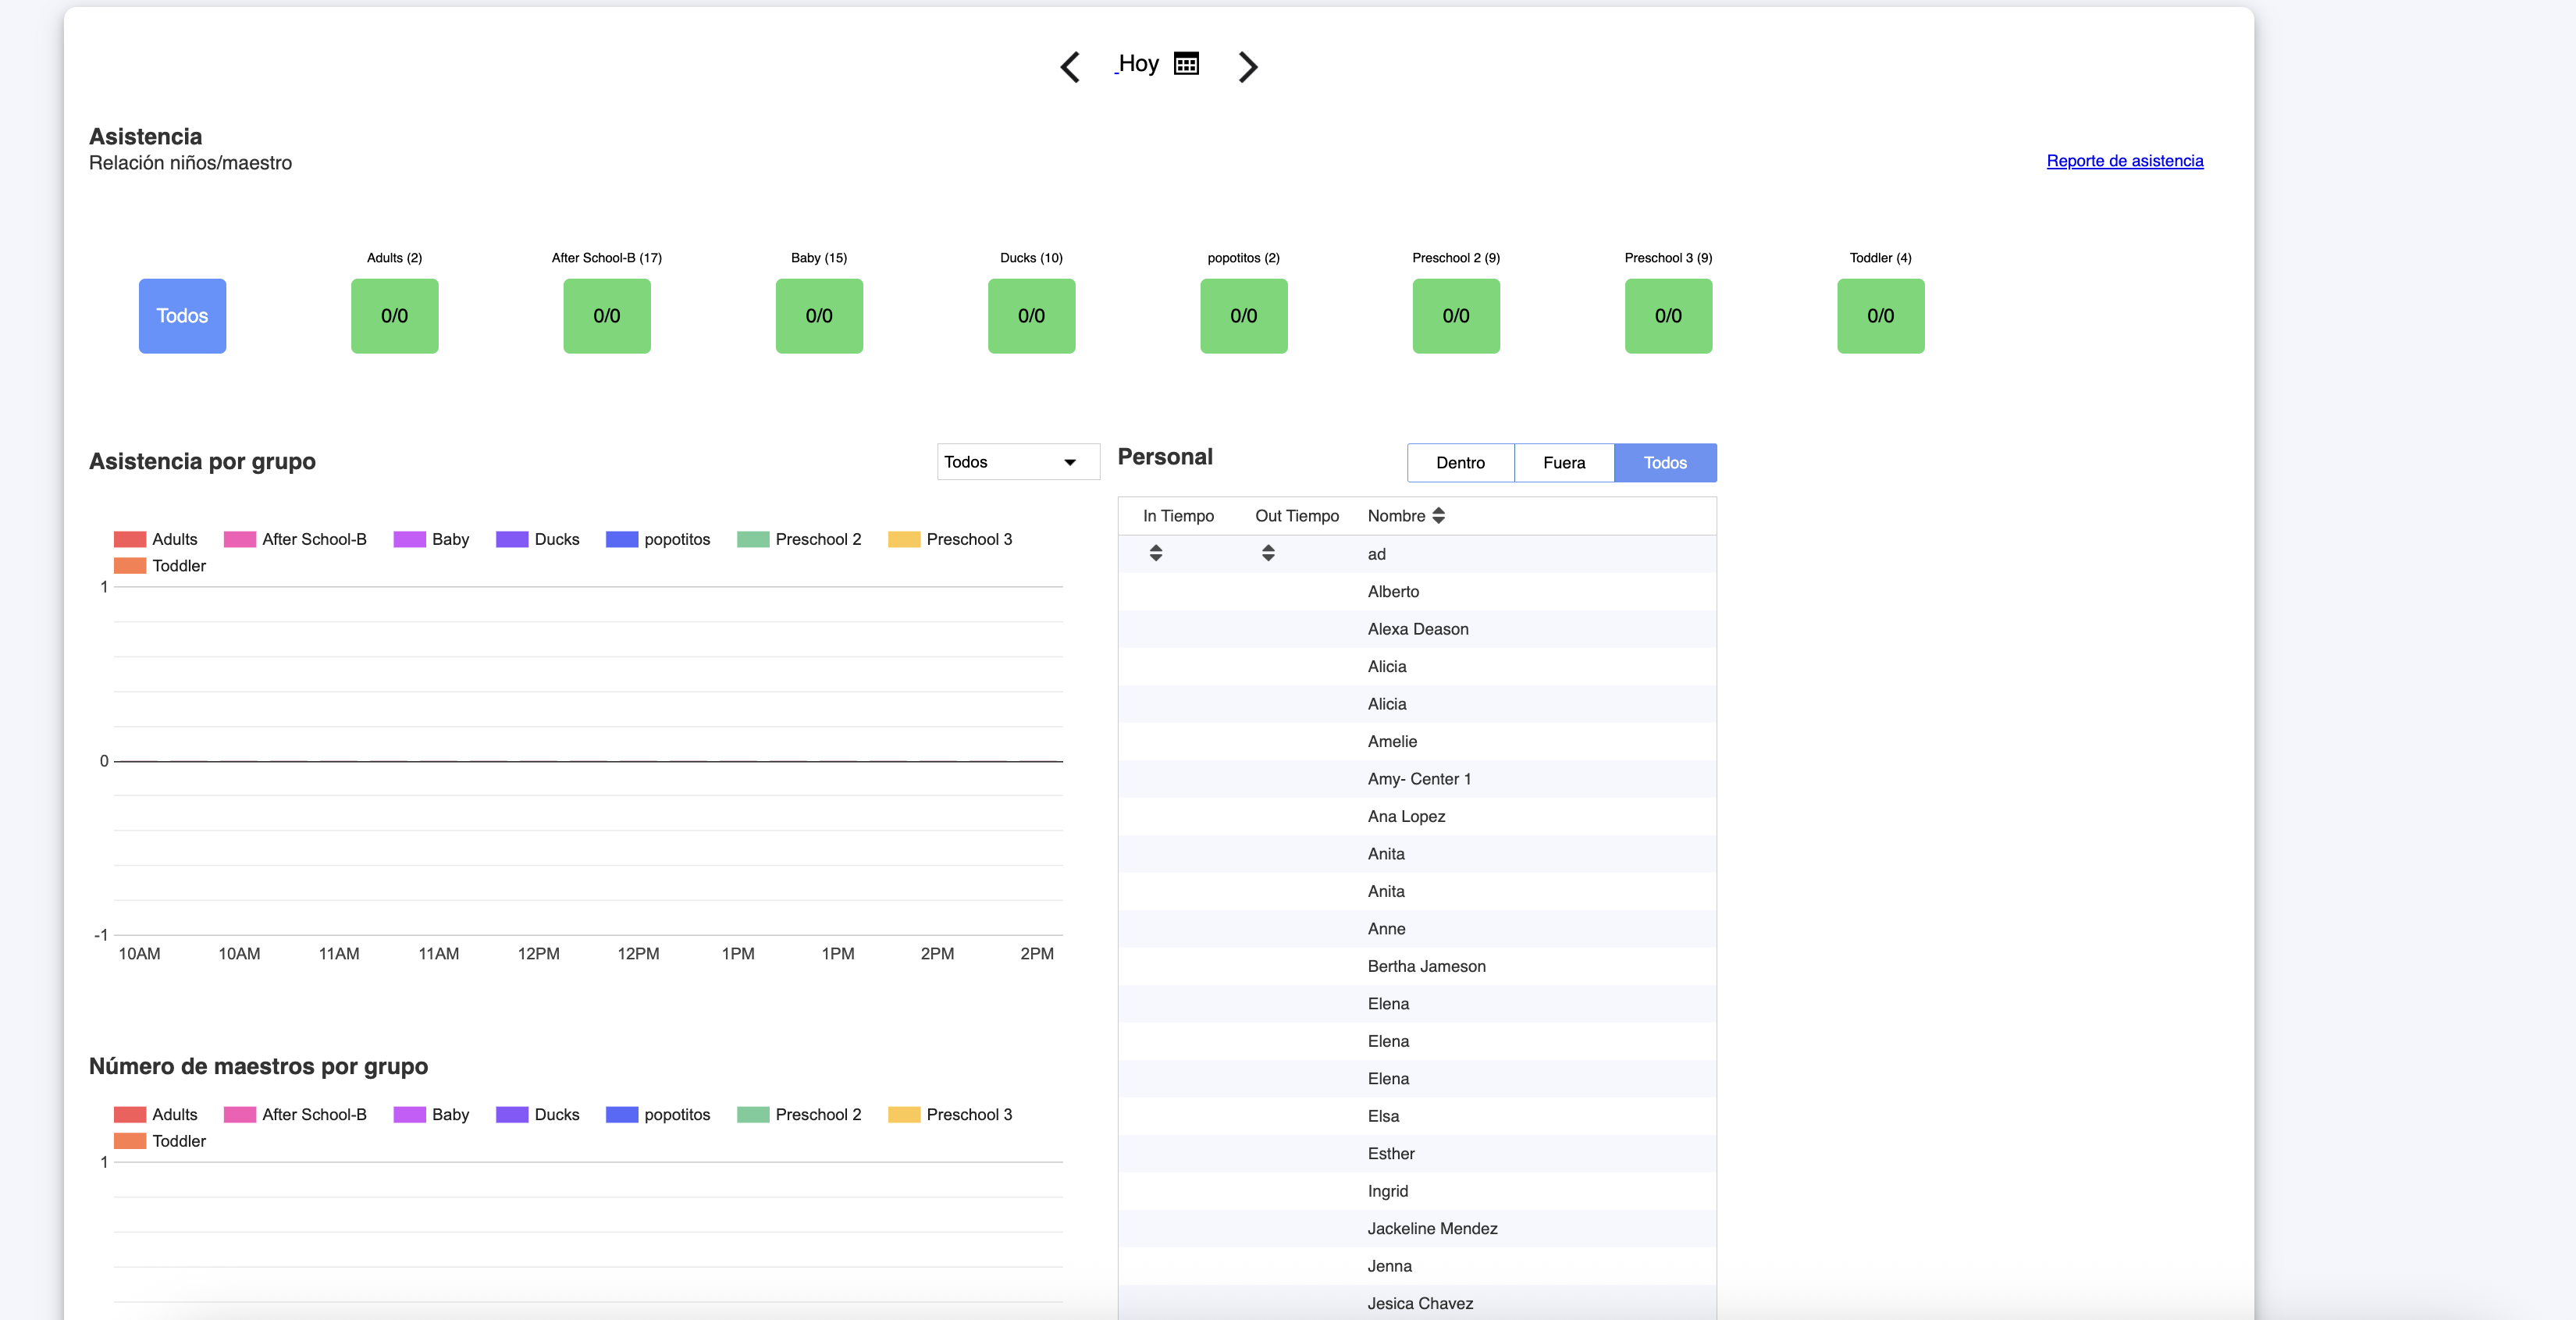The width and height of the screenshot is (2576, 1320).
Task: Sort by Nombre column arrows
Action: click(1438, 516)
